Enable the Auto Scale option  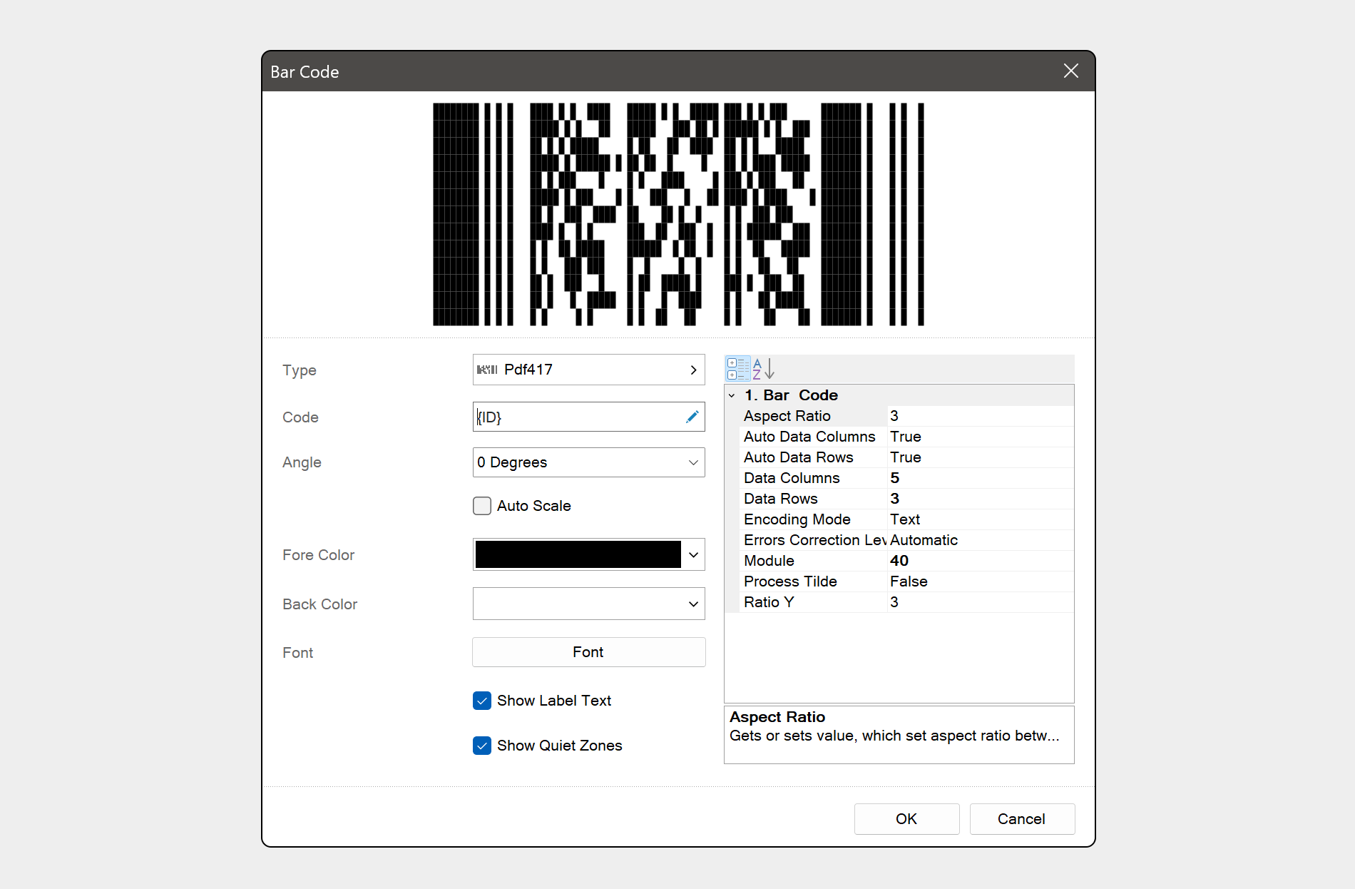[x=482, y=506]
